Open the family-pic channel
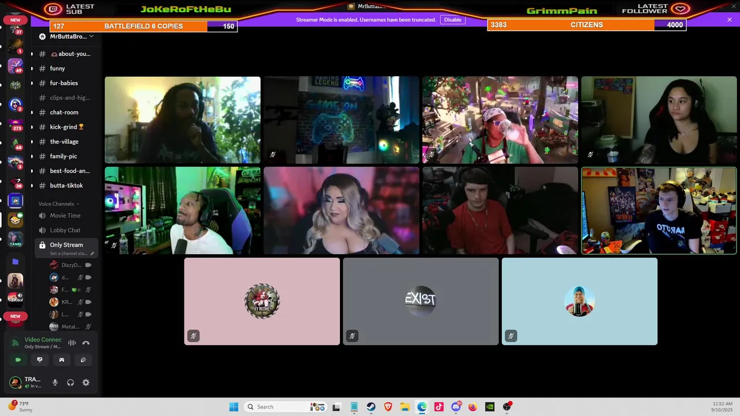 pos(66,156)
